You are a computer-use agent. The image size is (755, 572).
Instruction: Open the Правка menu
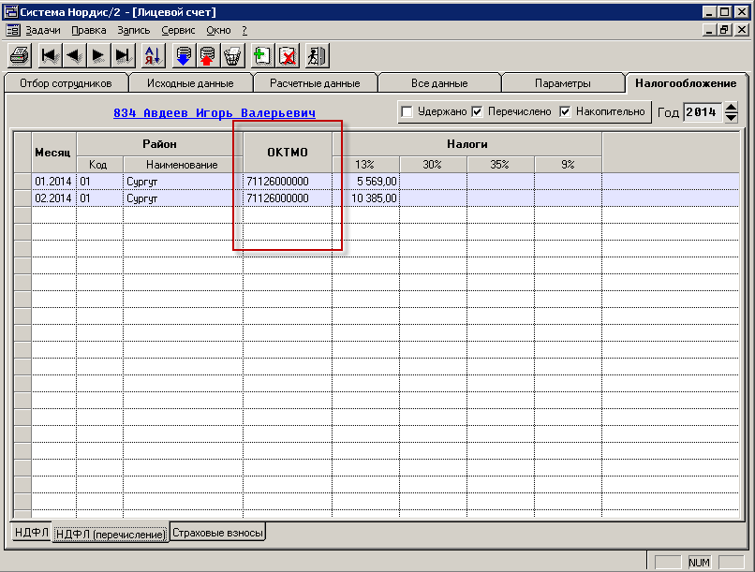[x=89, y=30]
